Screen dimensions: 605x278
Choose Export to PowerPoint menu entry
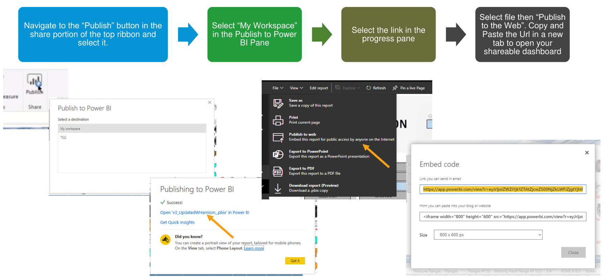pos(333,154)
